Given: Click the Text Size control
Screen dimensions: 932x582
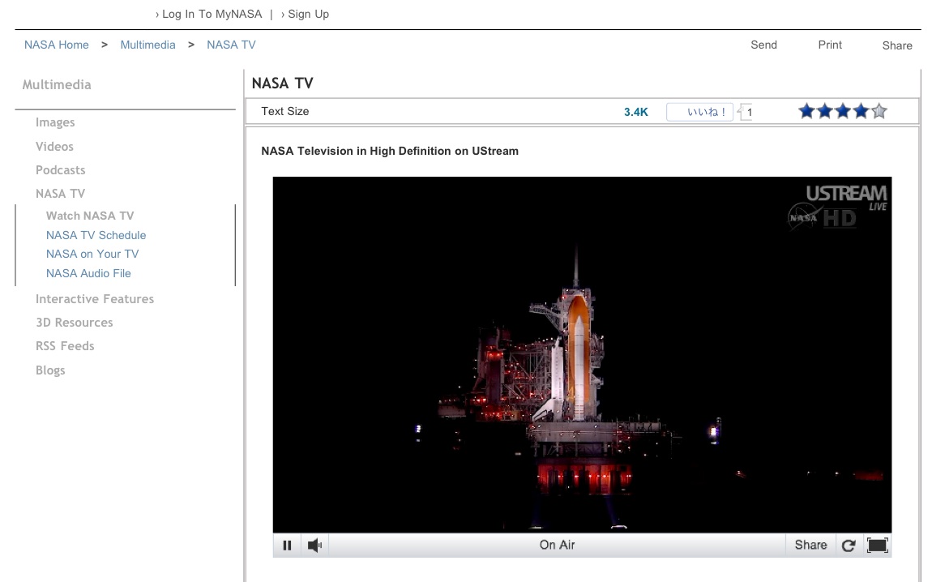Looking at the screenshot, I should [285, 111].
